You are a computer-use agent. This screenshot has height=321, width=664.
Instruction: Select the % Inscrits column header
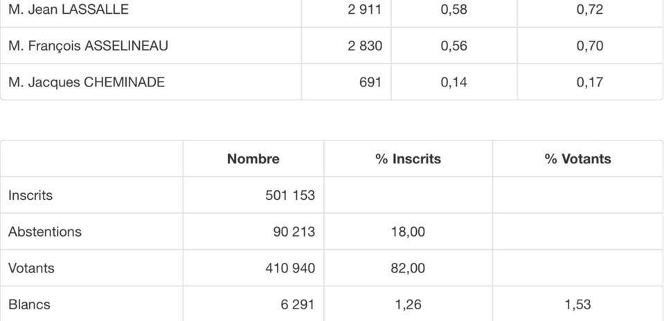408,159
